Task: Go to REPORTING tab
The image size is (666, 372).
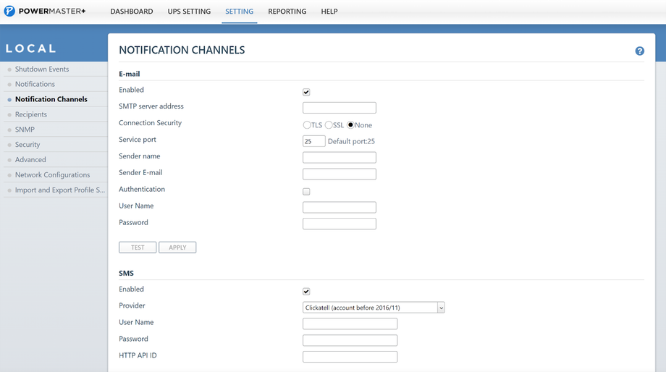Action: [287, 12]
